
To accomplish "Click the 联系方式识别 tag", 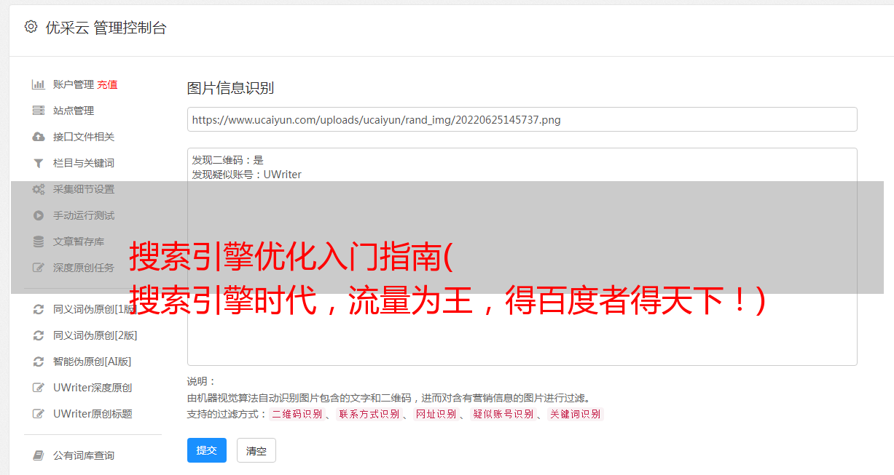I will pos(369,414).
